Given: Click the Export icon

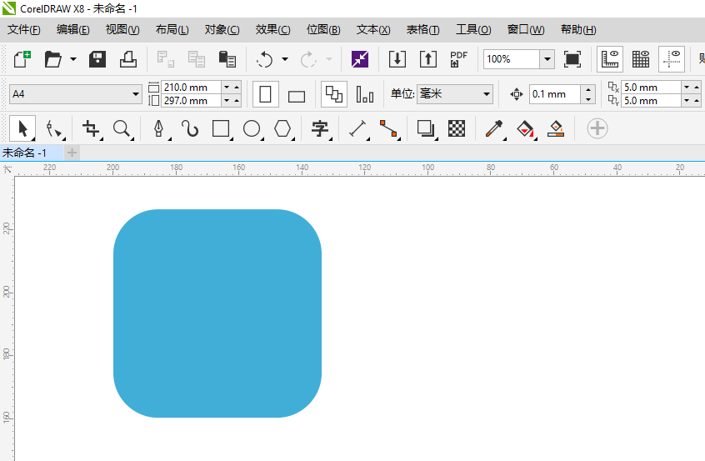Looking at the screenshot, I should click(427, 59).
